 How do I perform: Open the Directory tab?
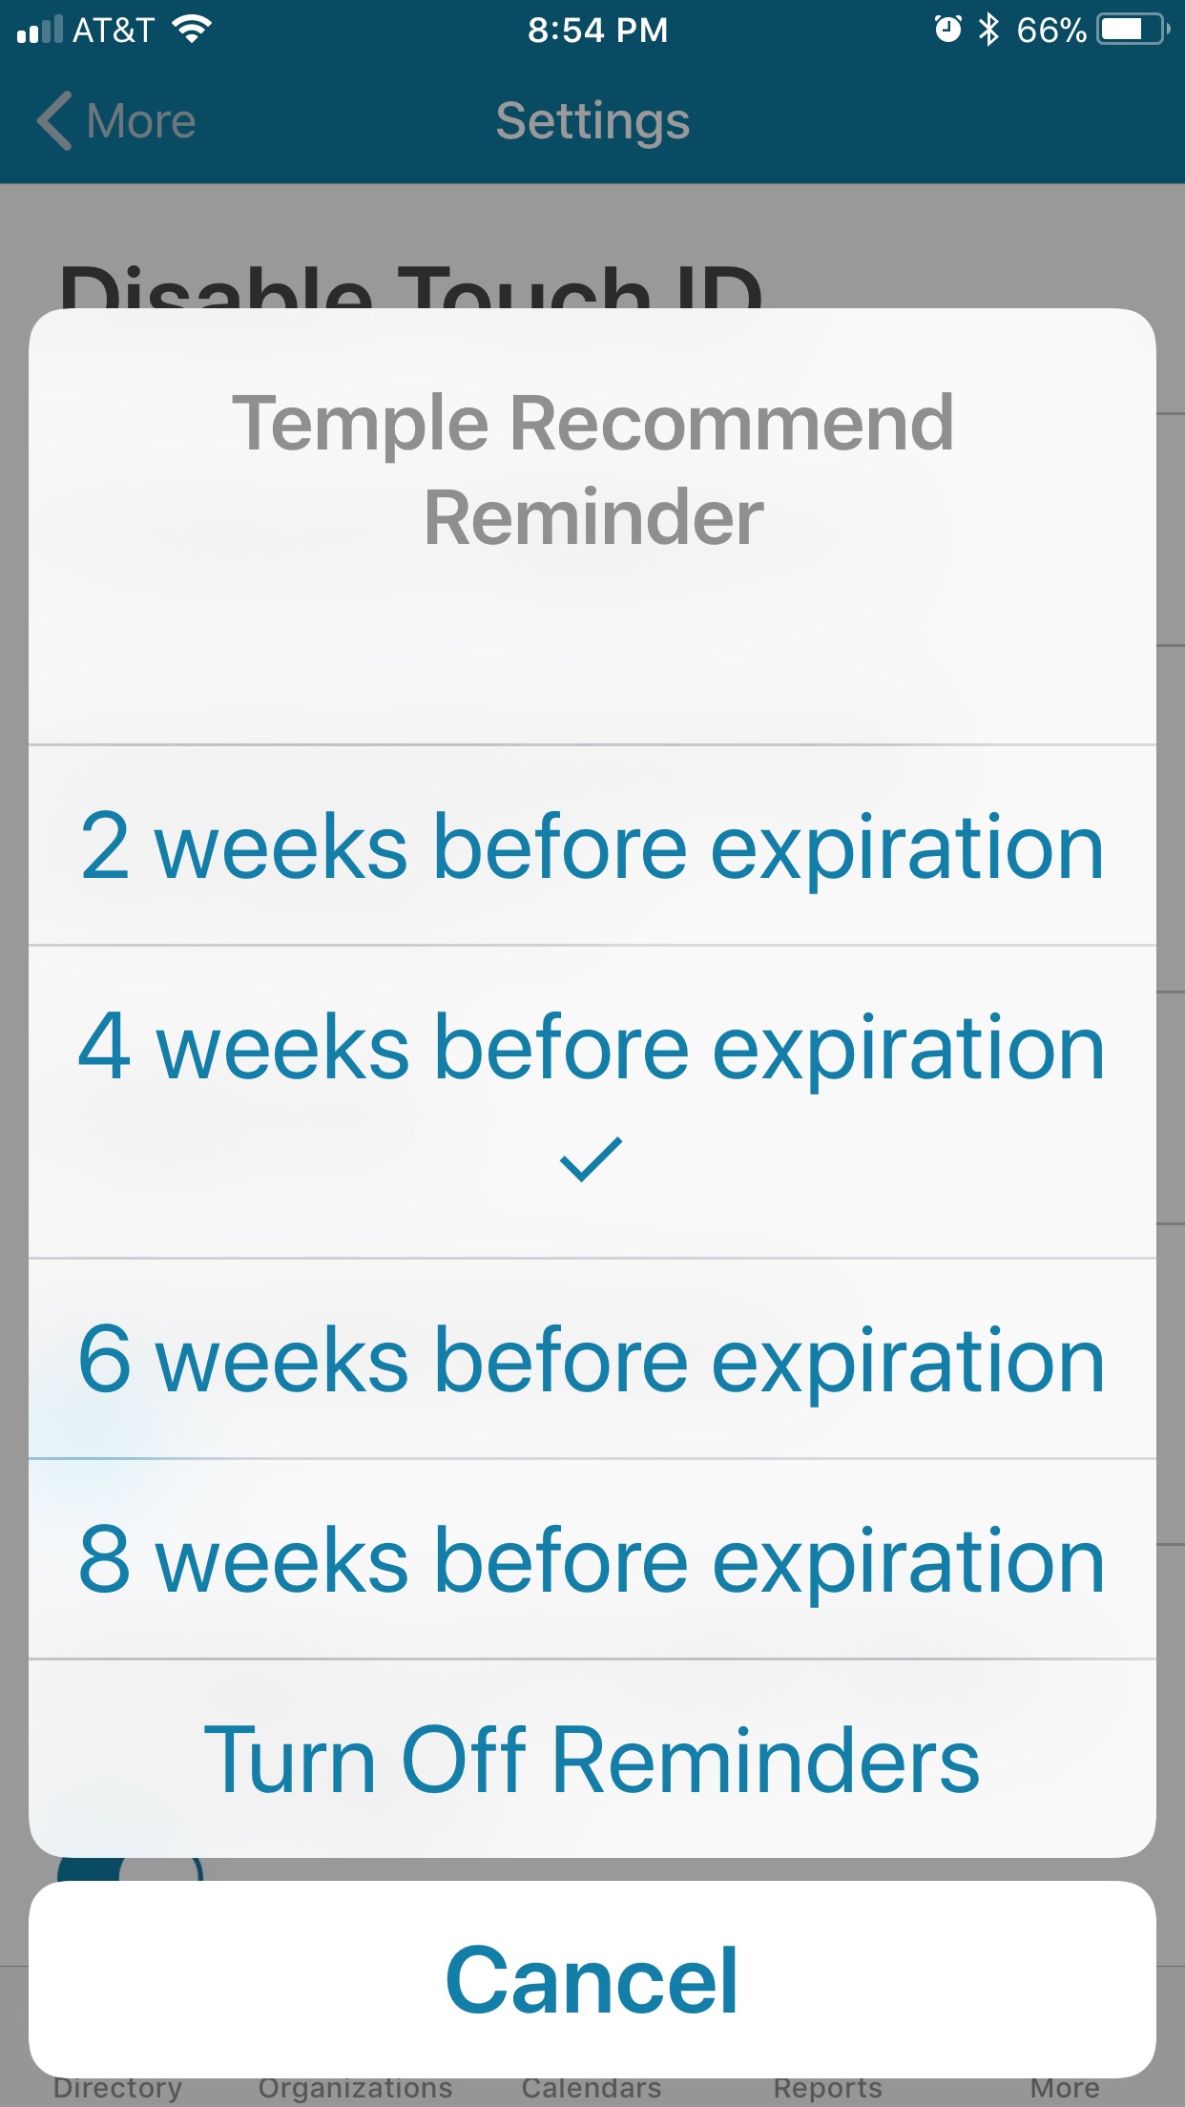tap(117, 2088)
